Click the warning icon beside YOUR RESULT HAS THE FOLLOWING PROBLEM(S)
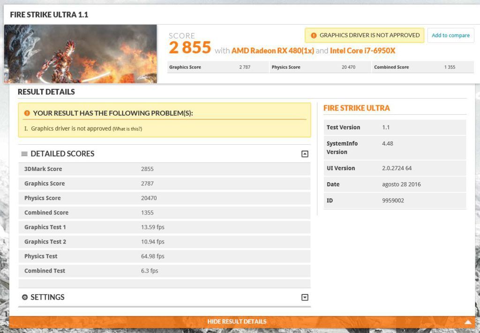The height and width of the screenshot is (333, 480). [27, 113]
